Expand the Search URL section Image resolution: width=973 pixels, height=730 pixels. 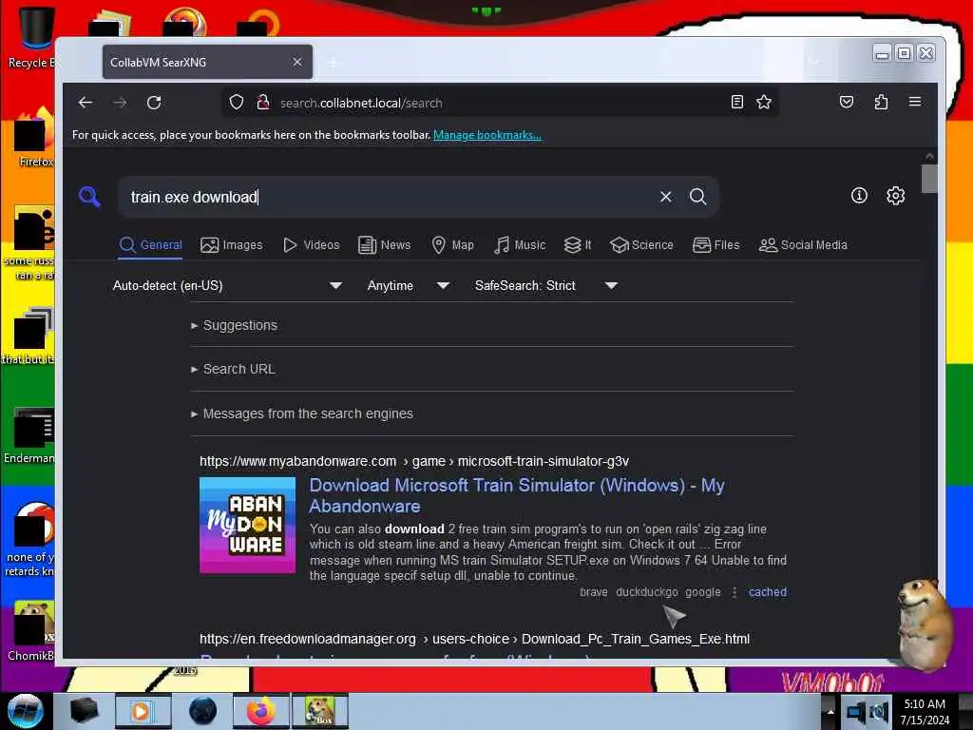233,369
